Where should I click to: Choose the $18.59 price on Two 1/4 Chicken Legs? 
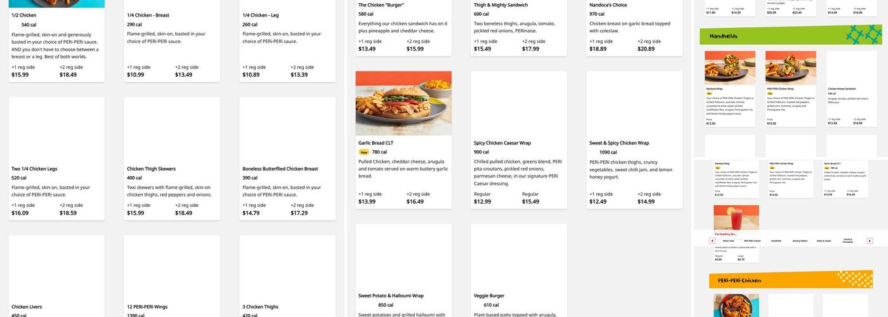point(69,213)
